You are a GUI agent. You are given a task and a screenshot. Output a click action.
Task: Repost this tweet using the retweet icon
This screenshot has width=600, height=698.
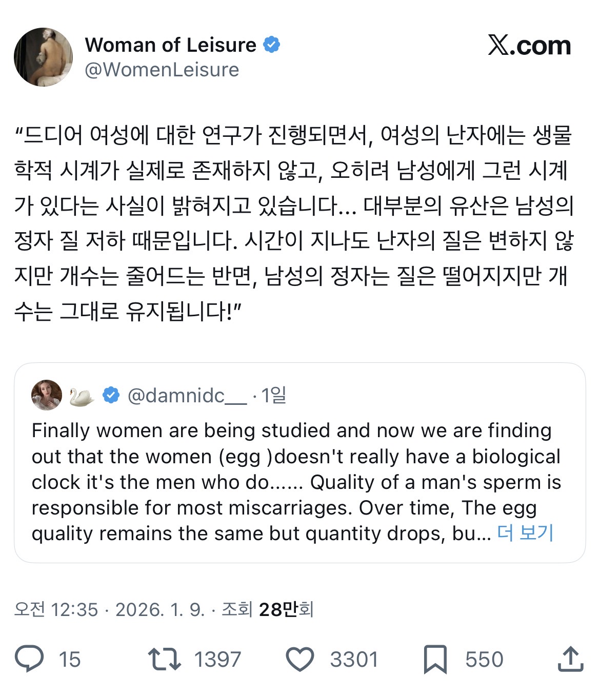[x=164, y=659]
